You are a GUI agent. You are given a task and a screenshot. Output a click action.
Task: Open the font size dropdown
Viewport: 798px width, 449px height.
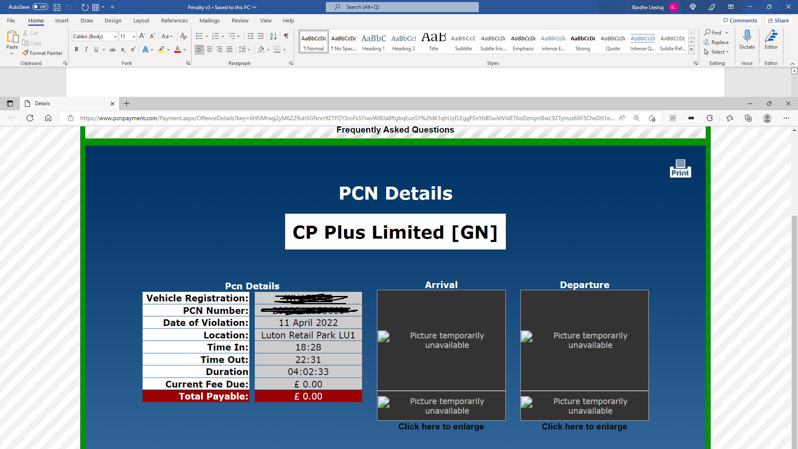(134, 37)
